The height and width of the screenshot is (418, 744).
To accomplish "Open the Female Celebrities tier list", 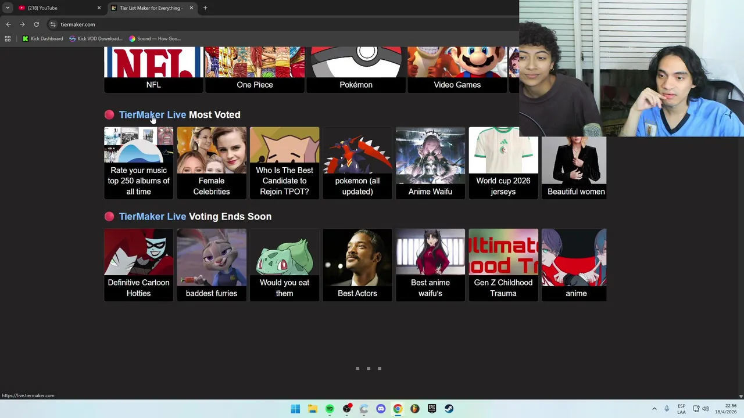I will (x=212, y=163).
